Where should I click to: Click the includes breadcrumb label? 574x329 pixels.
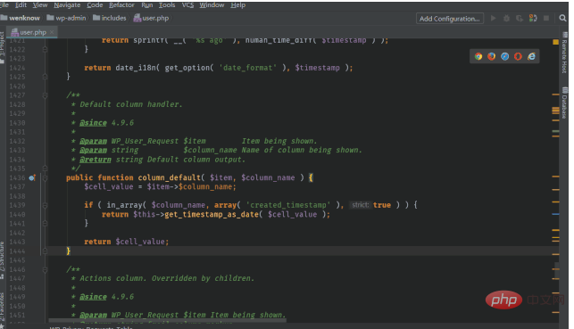tap(113, 18)
